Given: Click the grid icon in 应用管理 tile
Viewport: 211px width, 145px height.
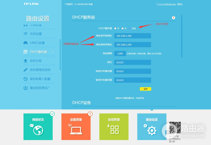Looking at the screenshot, I should (115, 130).
